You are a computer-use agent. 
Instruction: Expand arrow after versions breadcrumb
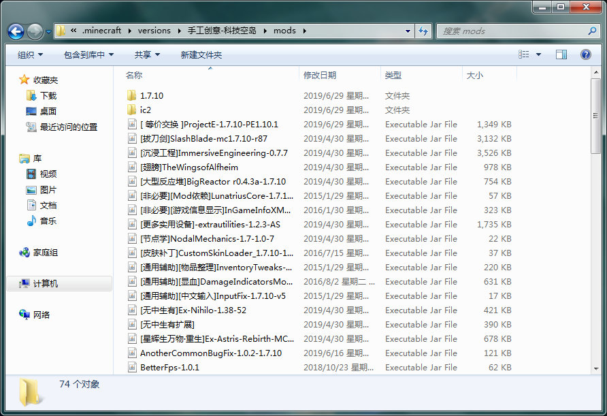coord(180,31)
